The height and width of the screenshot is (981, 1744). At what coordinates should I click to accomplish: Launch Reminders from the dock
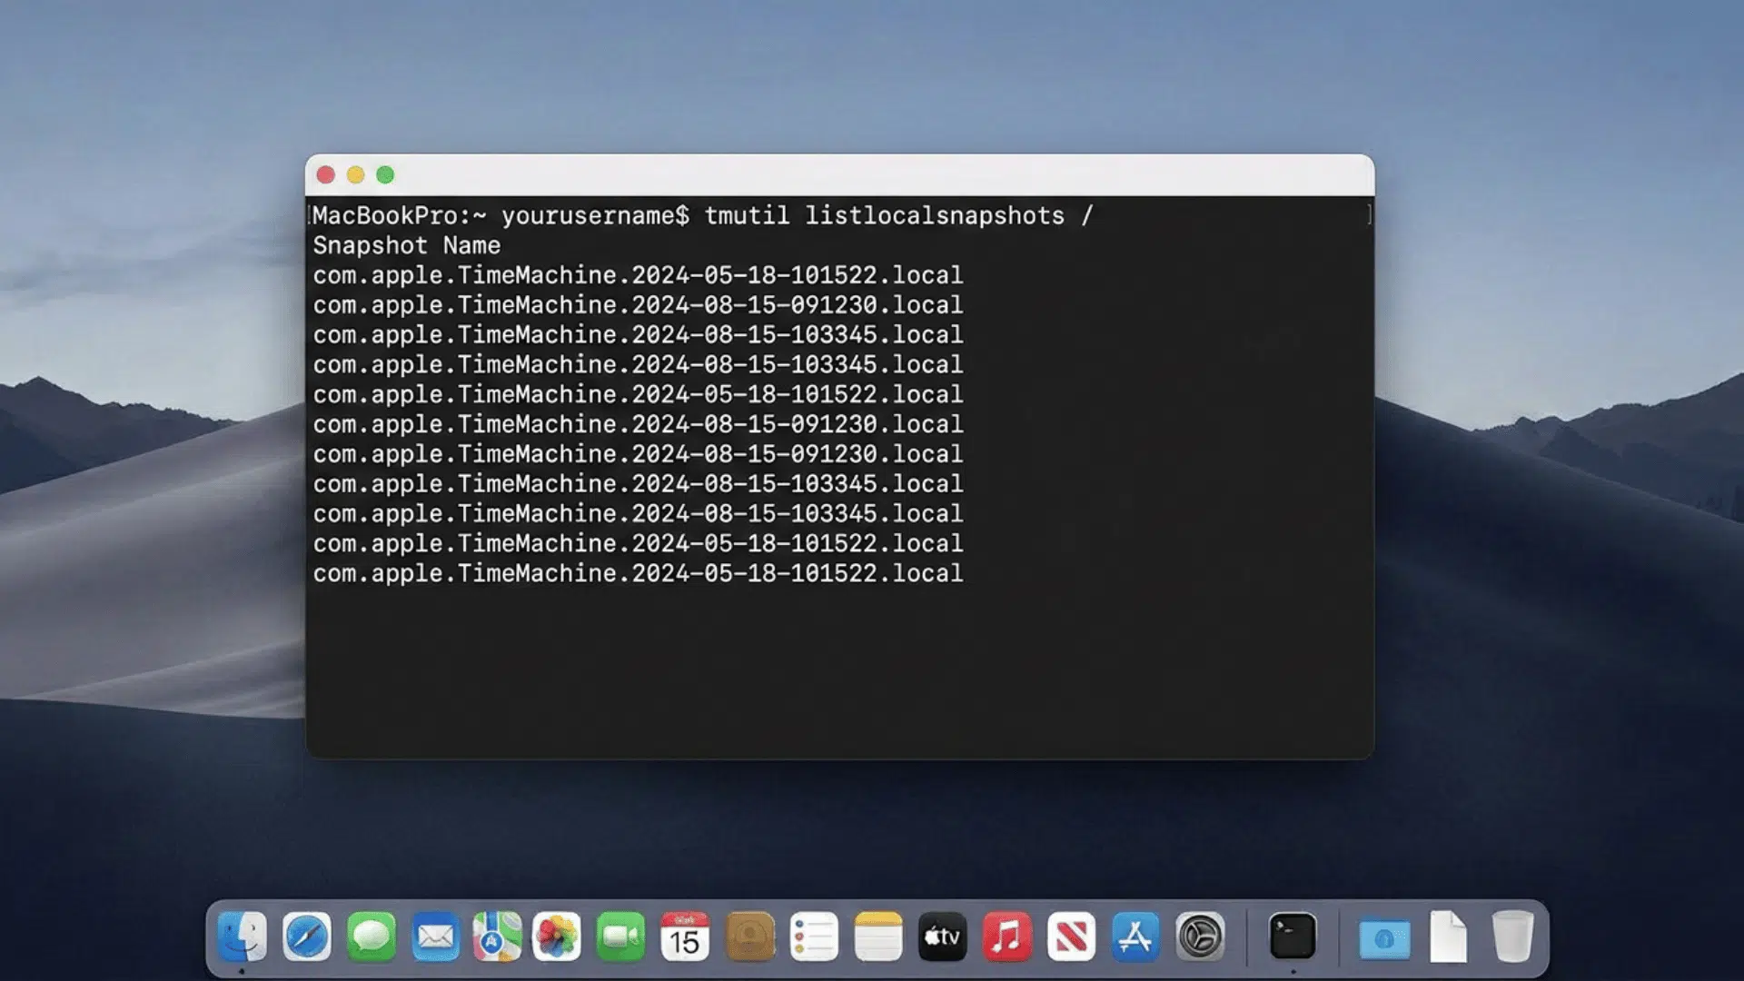(x=814, y=936)
